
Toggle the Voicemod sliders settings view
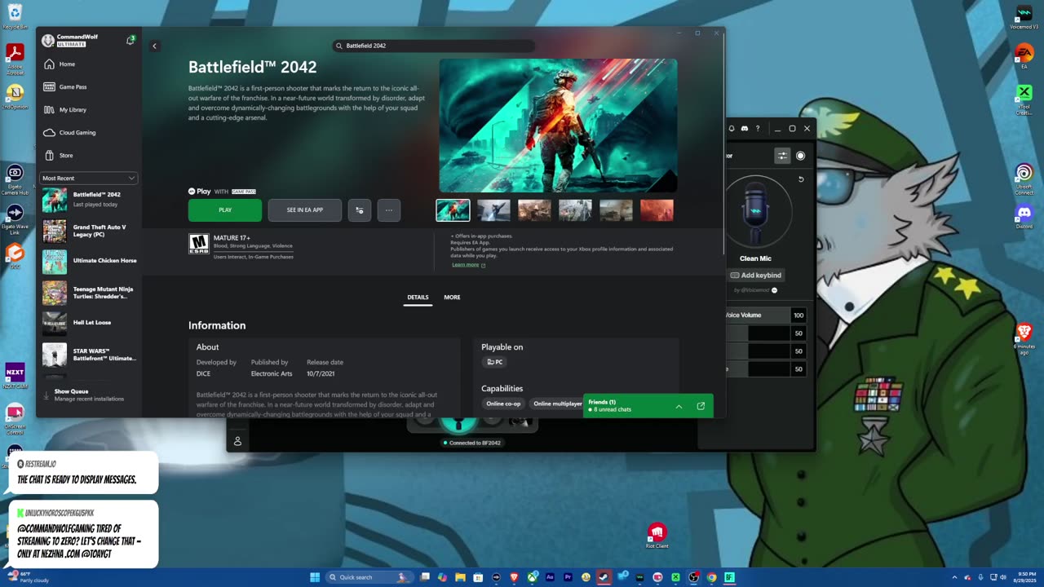point(782,156)
